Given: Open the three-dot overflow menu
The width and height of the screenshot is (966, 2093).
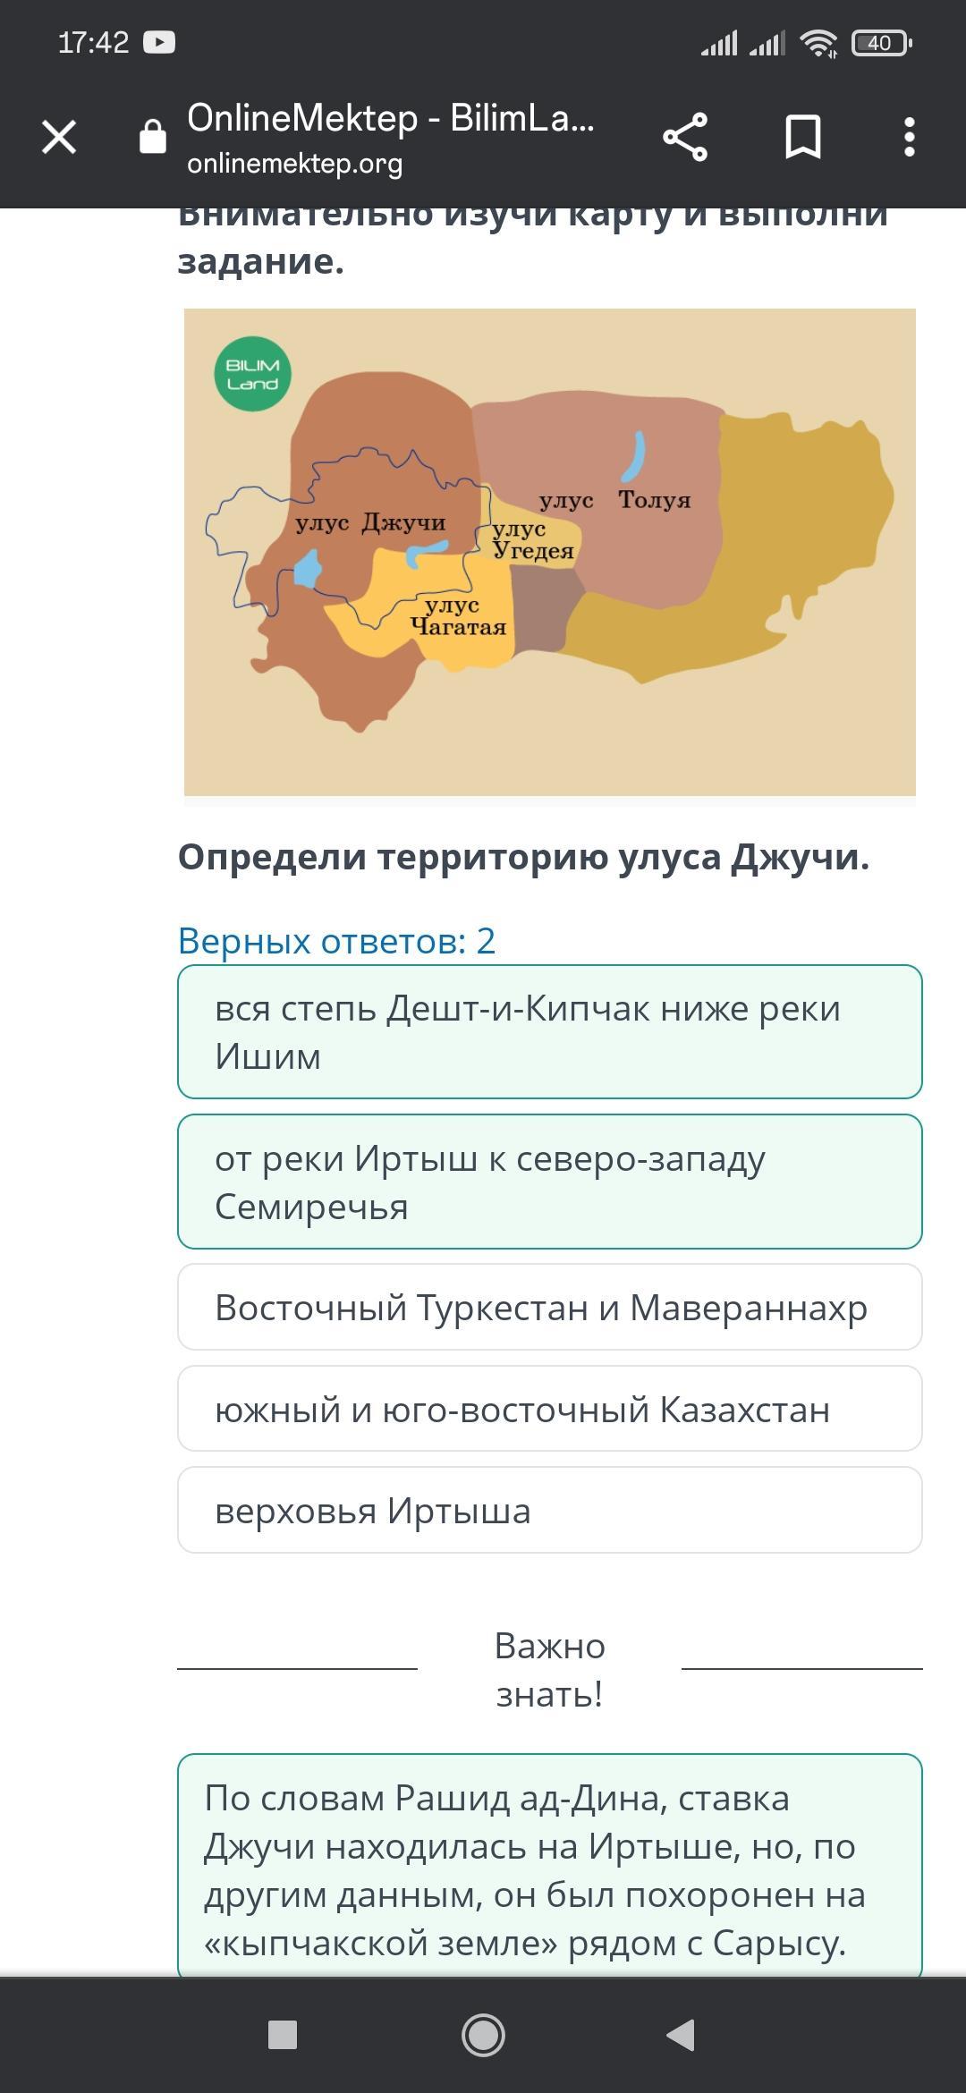Looking at the screenshot, I should point(910,138).
